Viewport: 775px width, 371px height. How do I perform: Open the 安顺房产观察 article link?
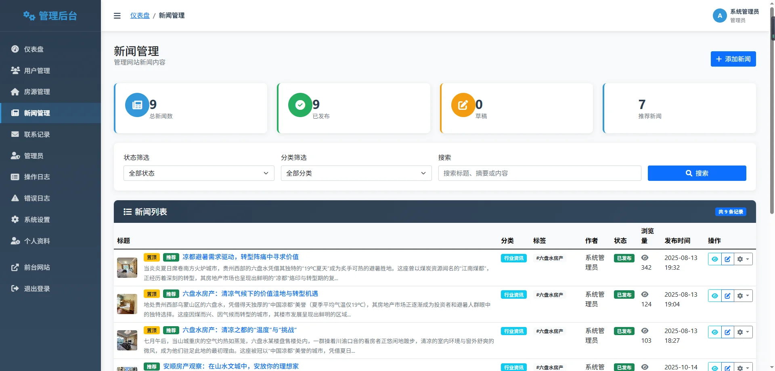(x=230, y=366)
